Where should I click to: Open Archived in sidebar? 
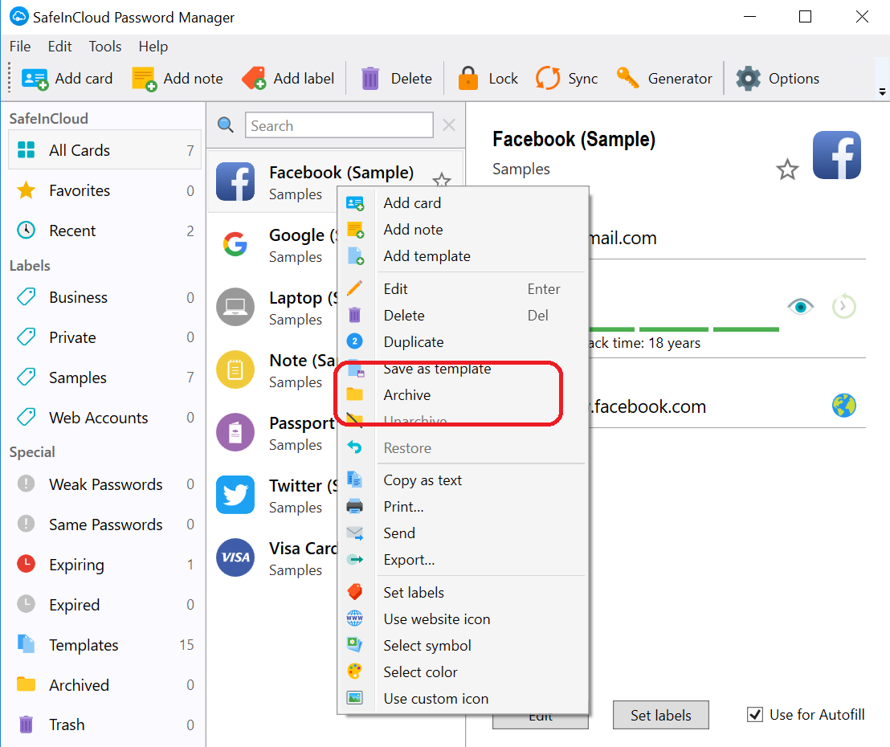[105, 684]
